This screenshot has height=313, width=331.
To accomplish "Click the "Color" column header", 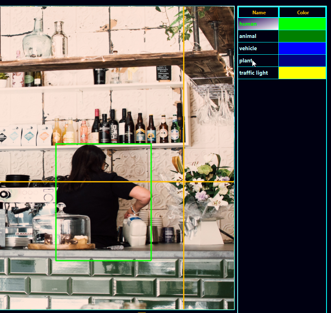I will [x=302, y=13].
